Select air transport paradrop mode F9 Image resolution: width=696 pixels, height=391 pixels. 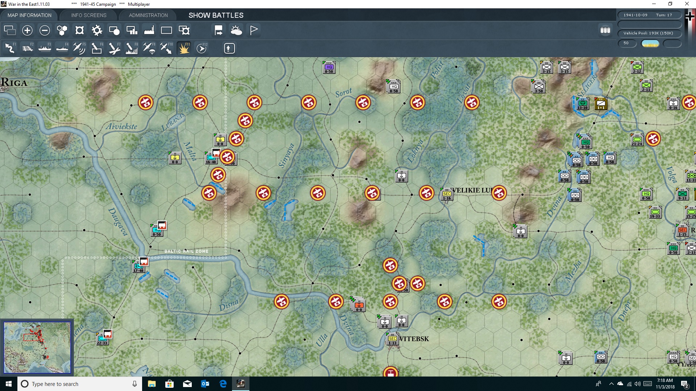coord(149,48)
